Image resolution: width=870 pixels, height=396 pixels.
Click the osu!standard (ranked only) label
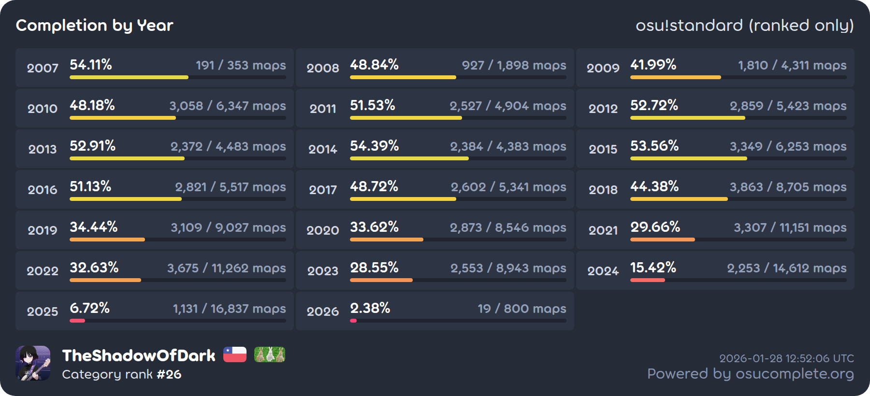coord(744,25)
